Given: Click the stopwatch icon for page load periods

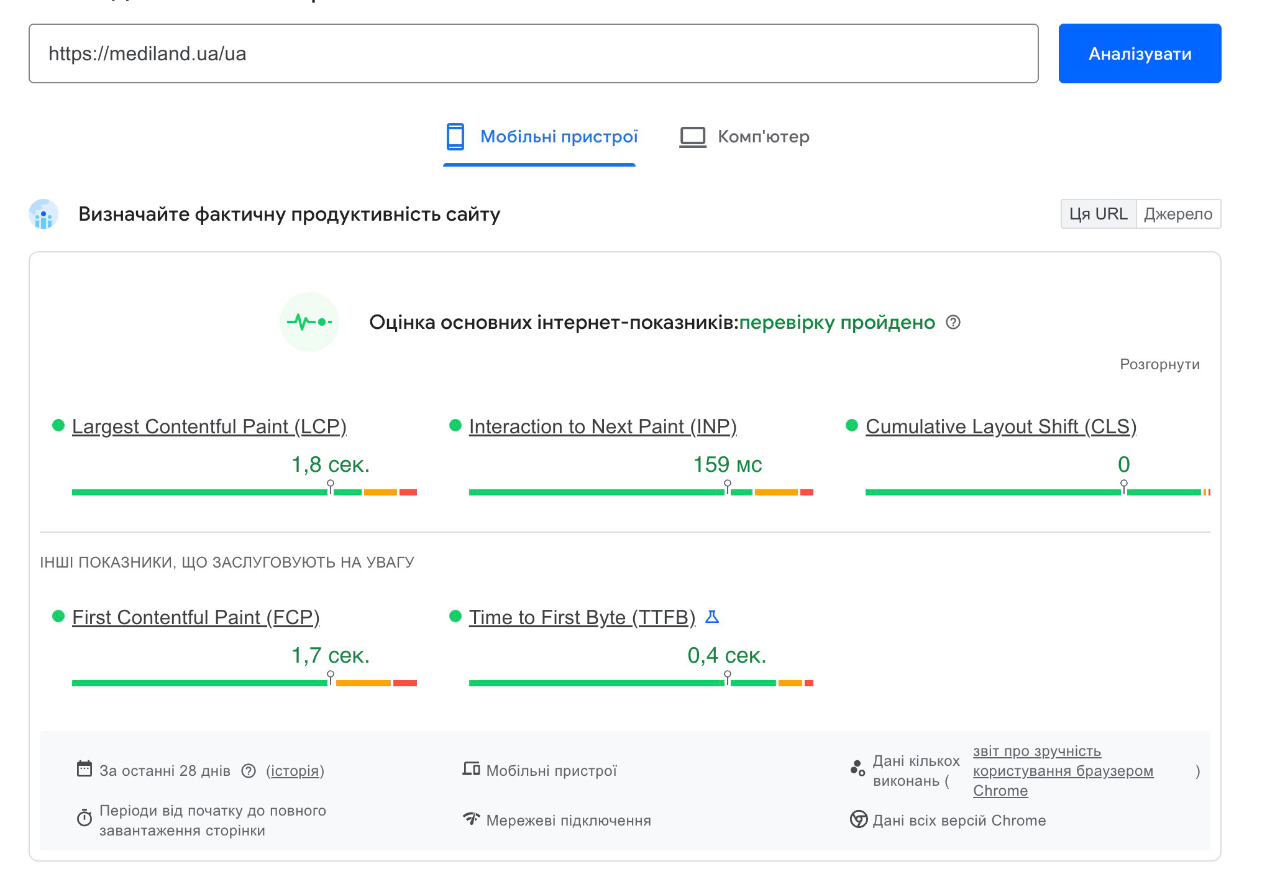Looking at the screenshot, I should click(x=84, y=818).
